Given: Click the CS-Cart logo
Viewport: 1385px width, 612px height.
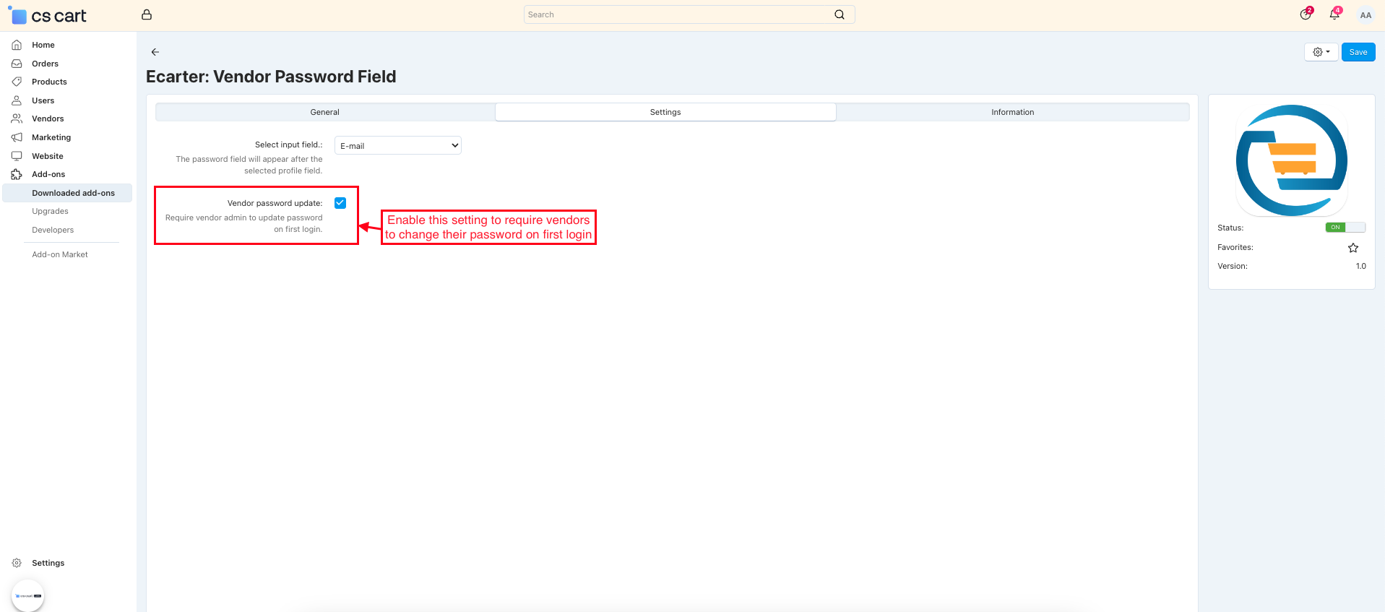Looking at the screenshot, I should click(x=48, y=16).
